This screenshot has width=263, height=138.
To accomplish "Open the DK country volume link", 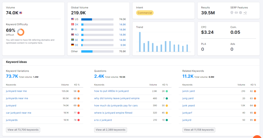I will 77,24.
